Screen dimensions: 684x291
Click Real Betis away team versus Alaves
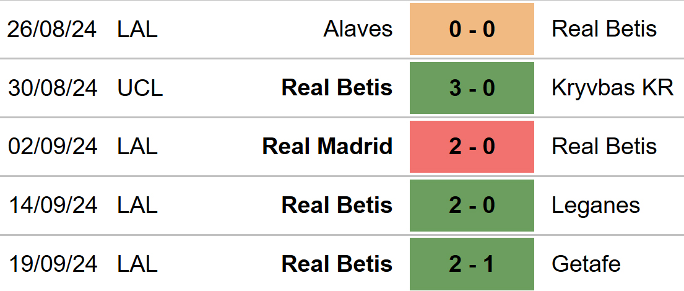(x=604, y=29)
